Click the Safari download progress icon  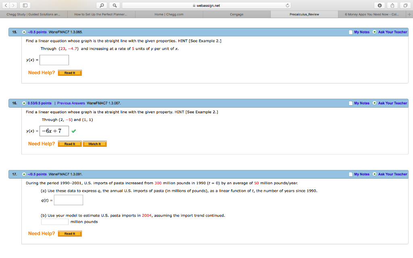click(380, 6)
